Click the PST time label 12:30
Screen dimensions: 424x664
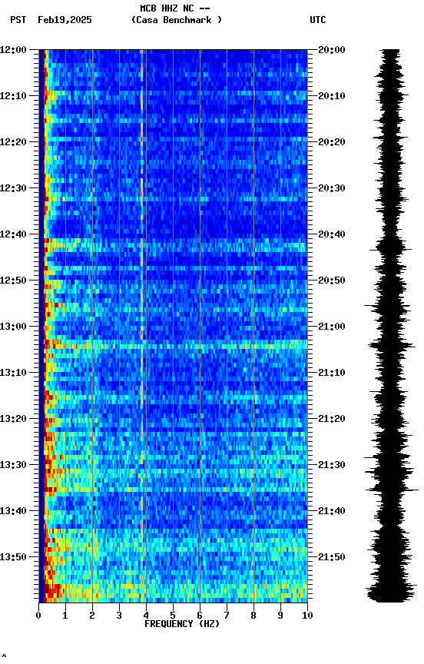(13, 188)
